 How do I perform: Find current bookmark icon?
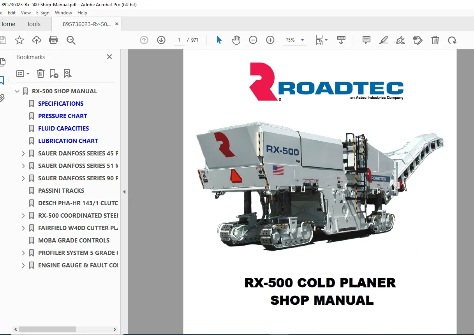click(x=67, y=73)
